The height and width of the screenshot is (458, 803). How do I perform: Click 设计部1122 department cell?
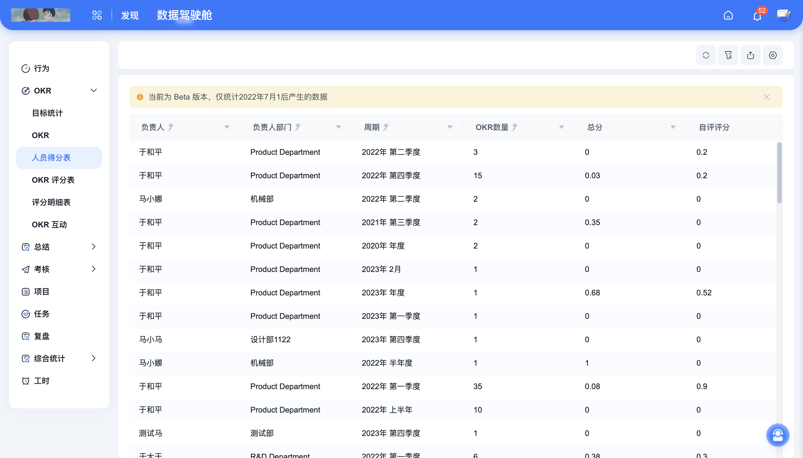(x=270, y=339)
